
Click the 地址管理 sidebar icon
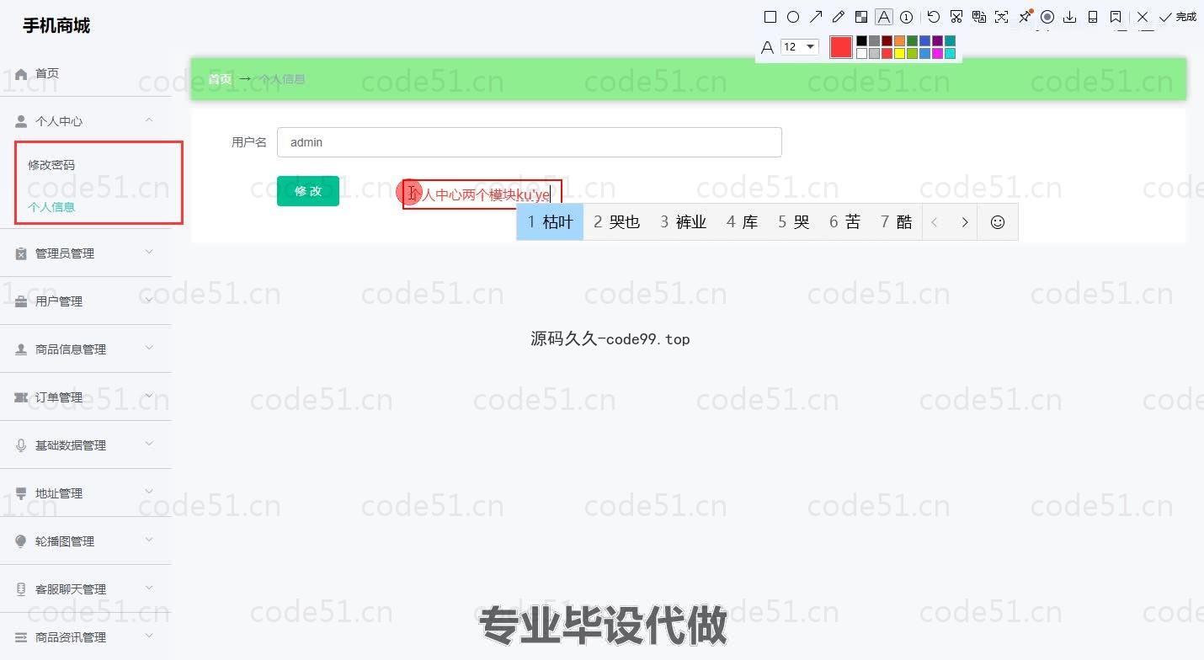[x=21, y=493]
